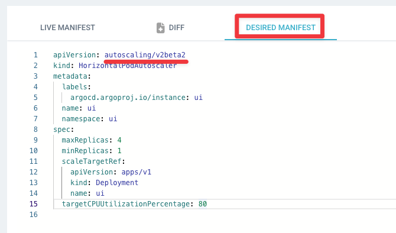Open the DIFF tab
Image resolution: width=396 pixels, height=233 pixels.
(x=170, y=28)
